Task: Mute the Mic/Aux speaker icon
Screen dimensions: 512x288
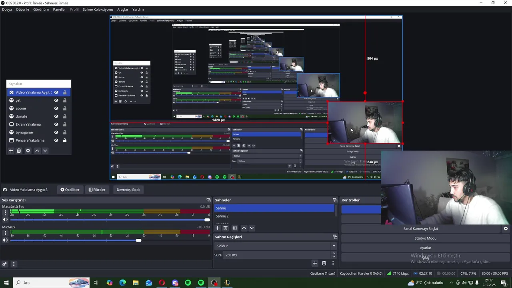Action: (5, 240)
